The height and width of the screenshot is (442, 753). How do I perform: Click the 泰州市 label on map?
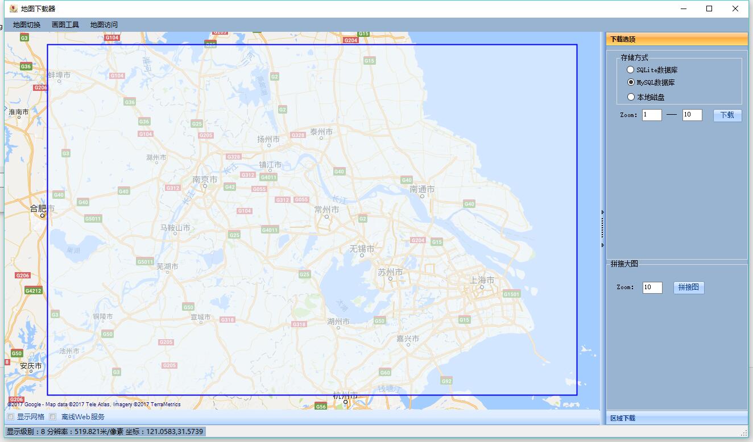pyautogui.click(x=321, y=132)
